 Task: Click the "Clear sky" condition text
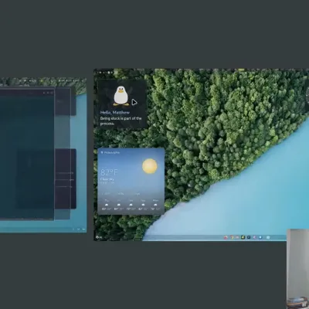point(107,179)
